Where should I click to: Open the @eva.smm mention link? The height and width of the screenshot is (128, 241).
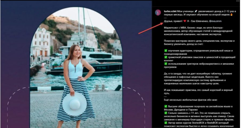[215, 21]
